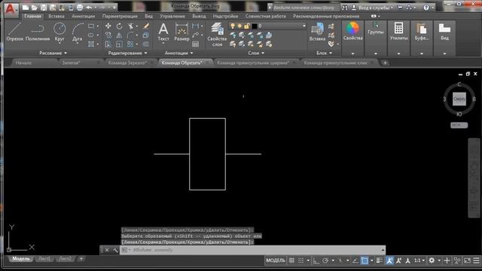
Task: Select the Hatch tool icon
Action: (x=91, y=44)
